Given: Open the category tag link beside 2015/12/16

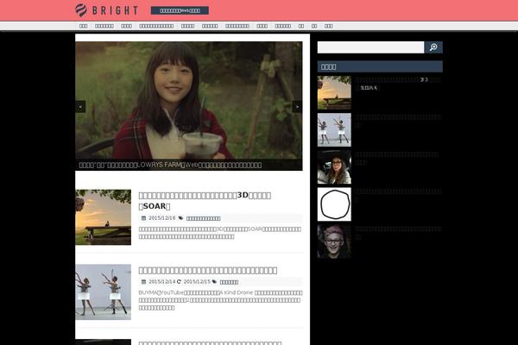Looking at the screenshot, I should point(203,218).
